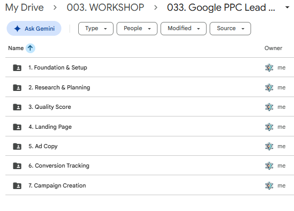Click the owner avatar on the Ad Copy row
Image resolution: width=294 pixels, height=211 pixels.
(269, 146)
